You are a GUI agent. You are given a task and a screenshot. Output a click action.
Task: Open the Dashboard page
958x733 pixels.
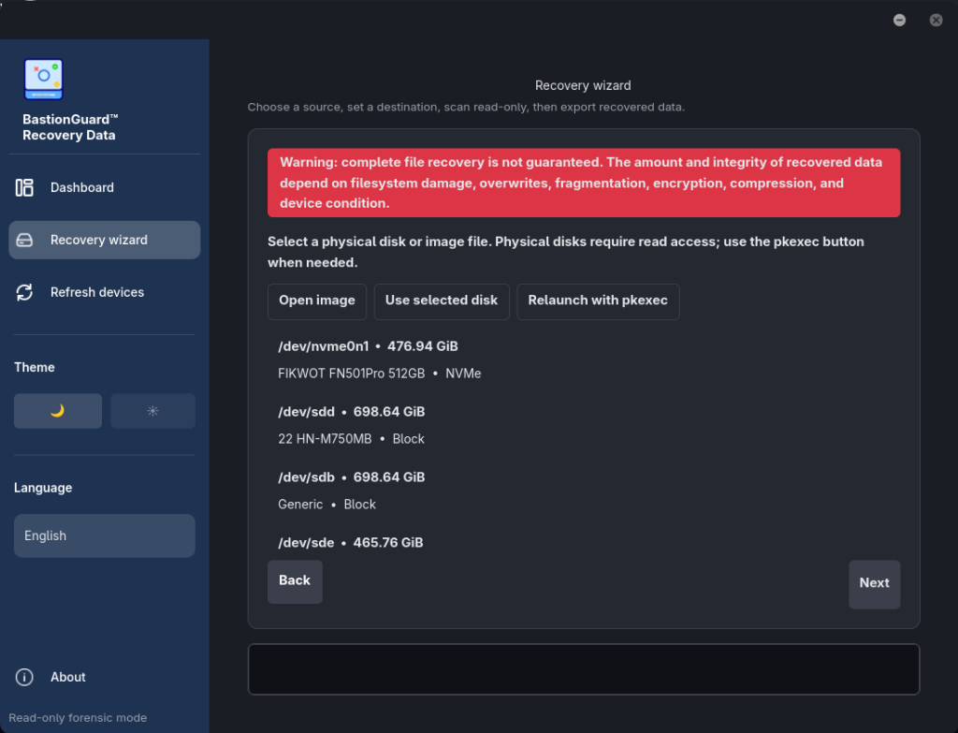[x=105, y=187]
